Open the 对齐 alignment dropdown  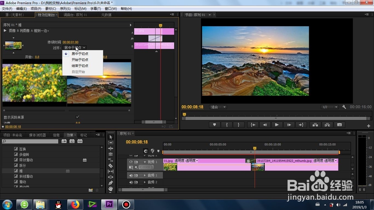point(74,48)
